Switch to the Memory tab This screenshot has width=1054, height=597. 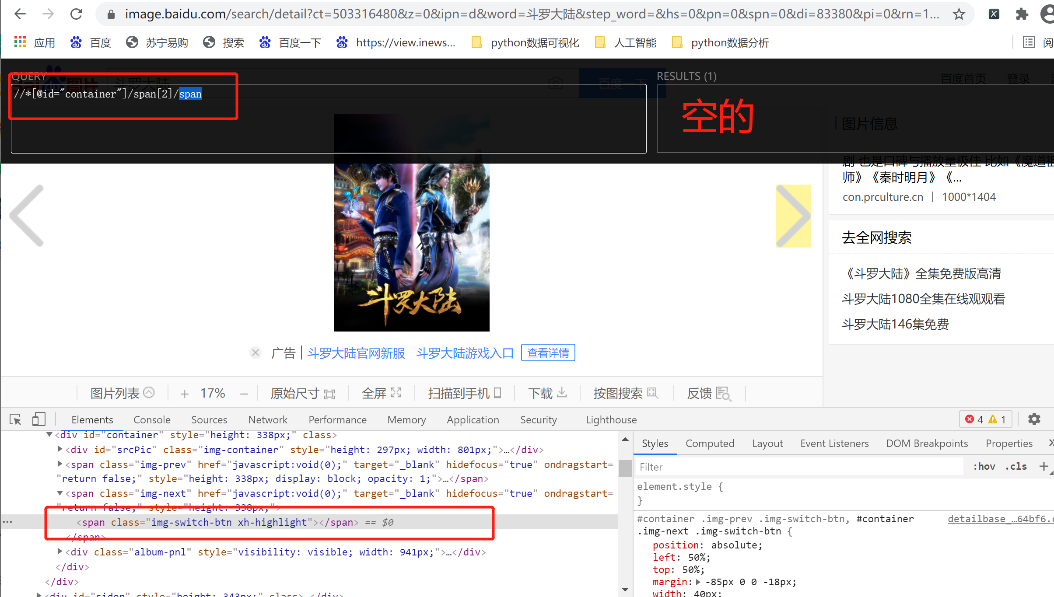406,420
